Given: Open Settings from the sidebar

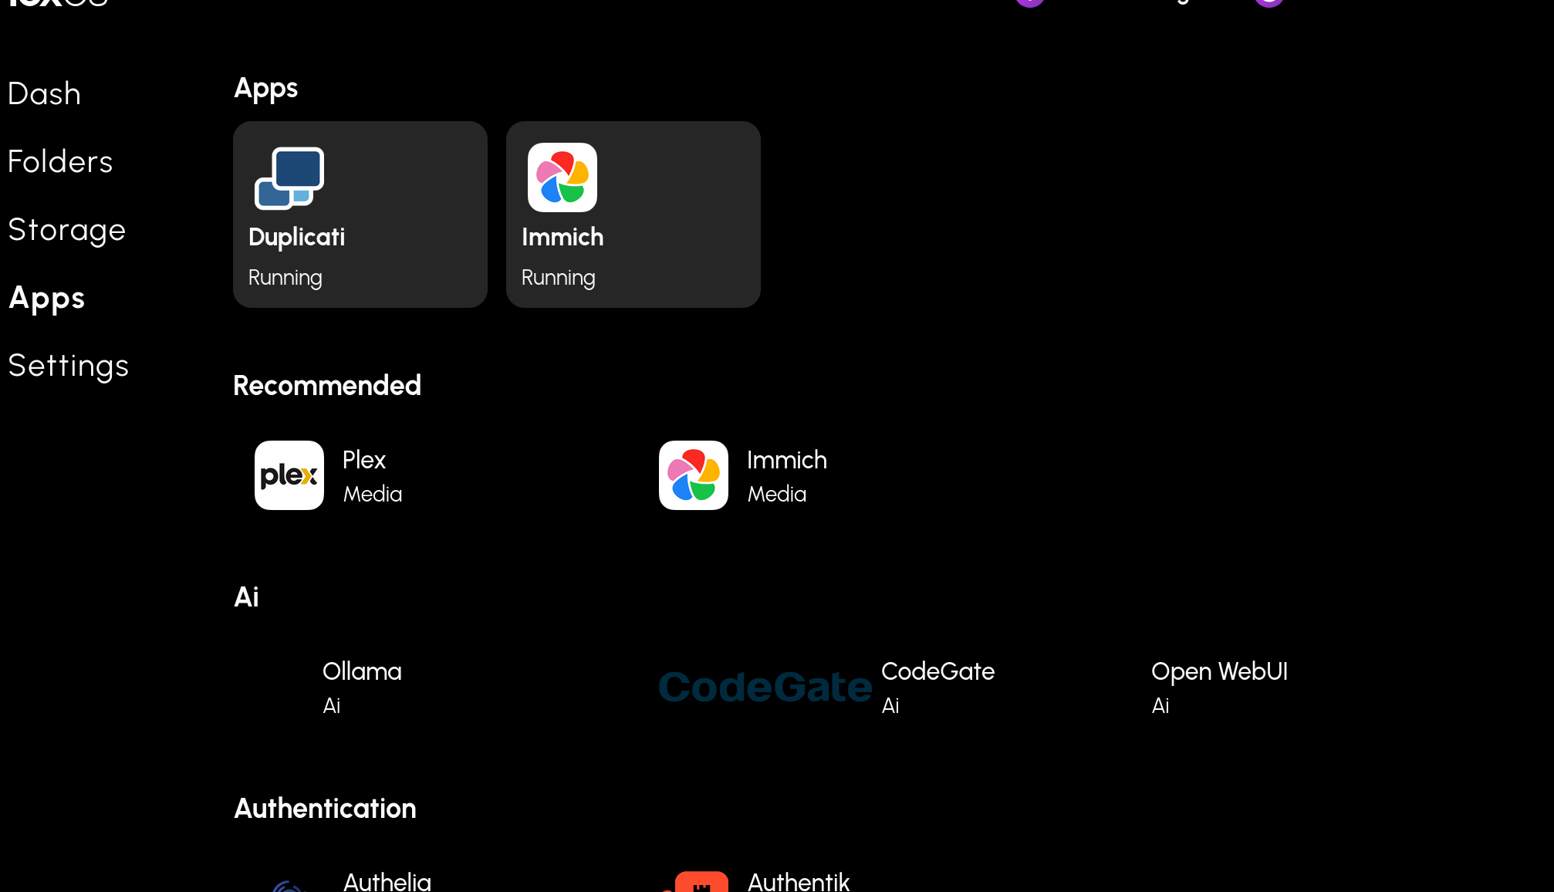Looking at the screenshot, I should pos(68,366).
